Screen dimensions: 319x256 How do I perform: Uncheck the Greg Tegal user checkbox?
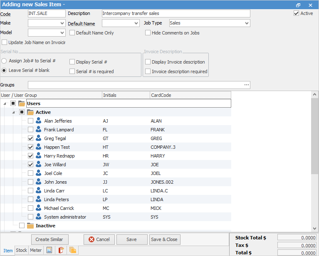tap(31, 138)
